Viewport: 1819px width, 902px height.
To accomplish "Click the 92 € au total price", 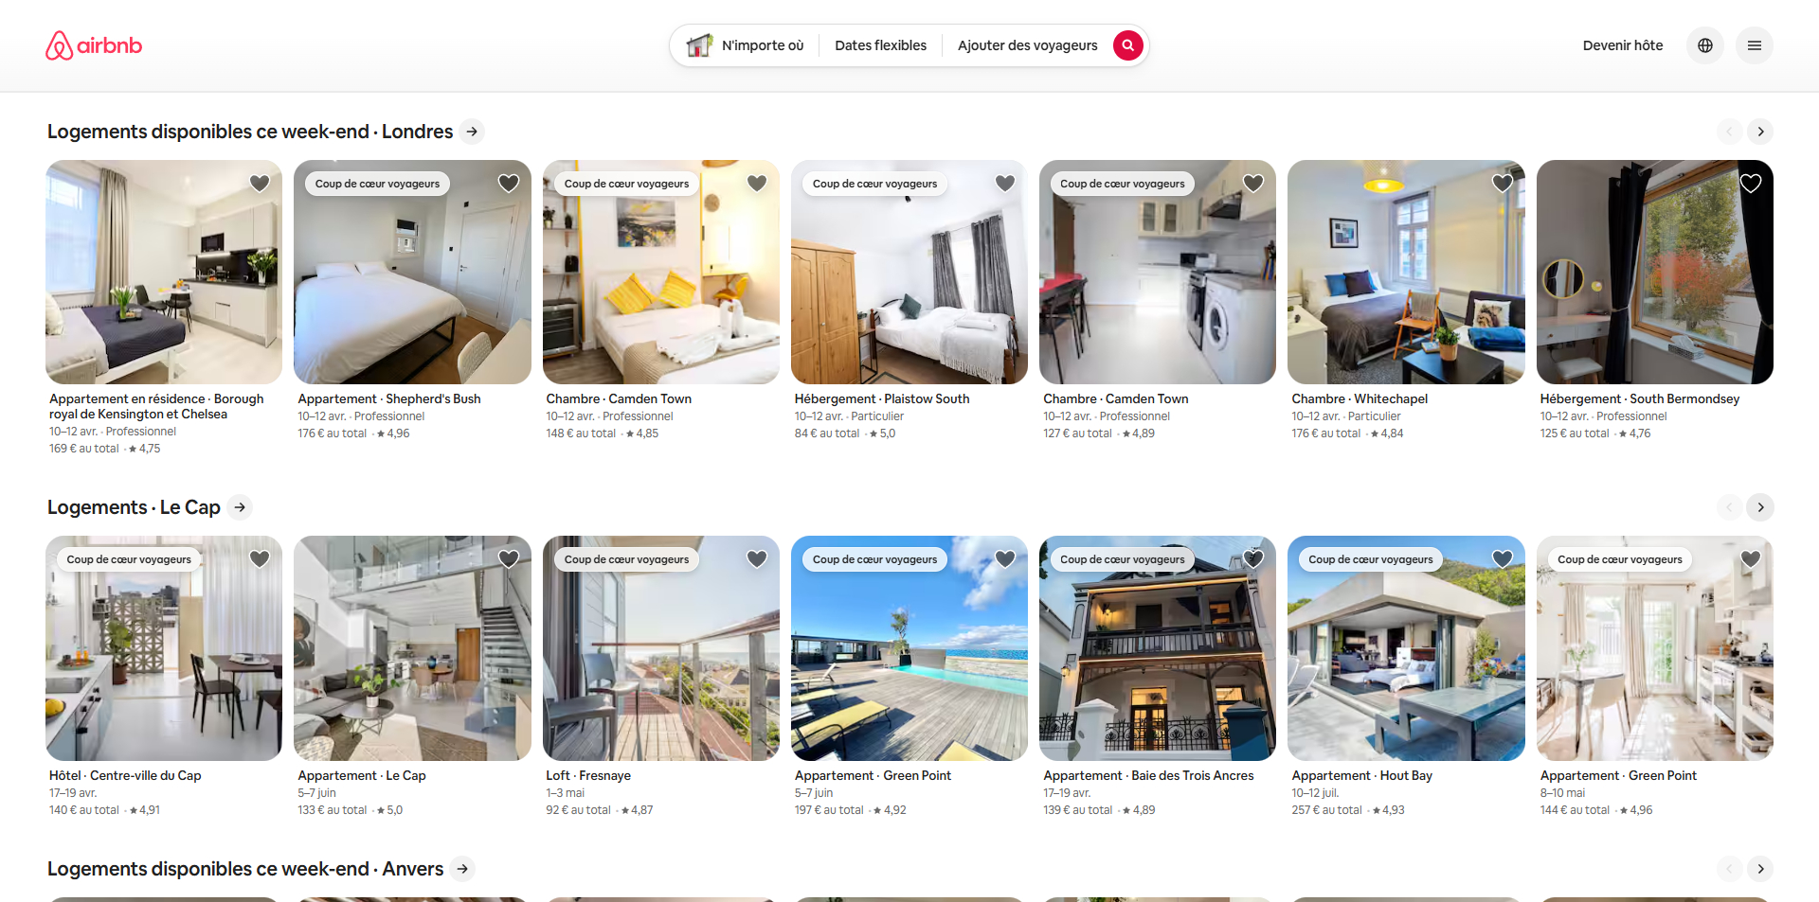I will point(578,810).
